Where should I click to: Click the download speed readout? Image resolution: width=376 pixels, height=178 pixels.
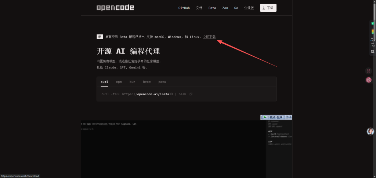(x=373, y=45)
